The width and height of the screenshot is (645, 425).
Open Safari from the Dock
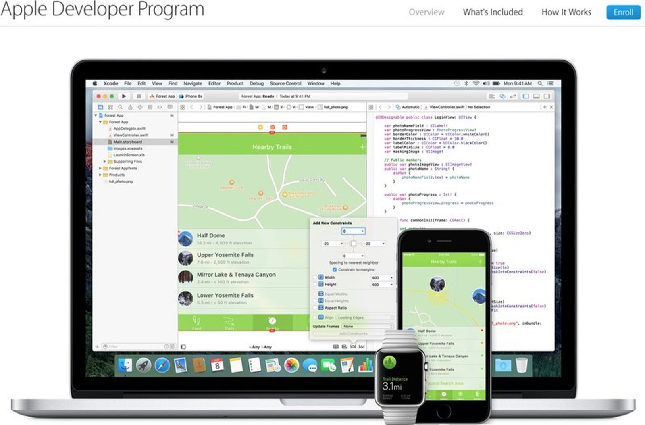click(x=162, y=365)
